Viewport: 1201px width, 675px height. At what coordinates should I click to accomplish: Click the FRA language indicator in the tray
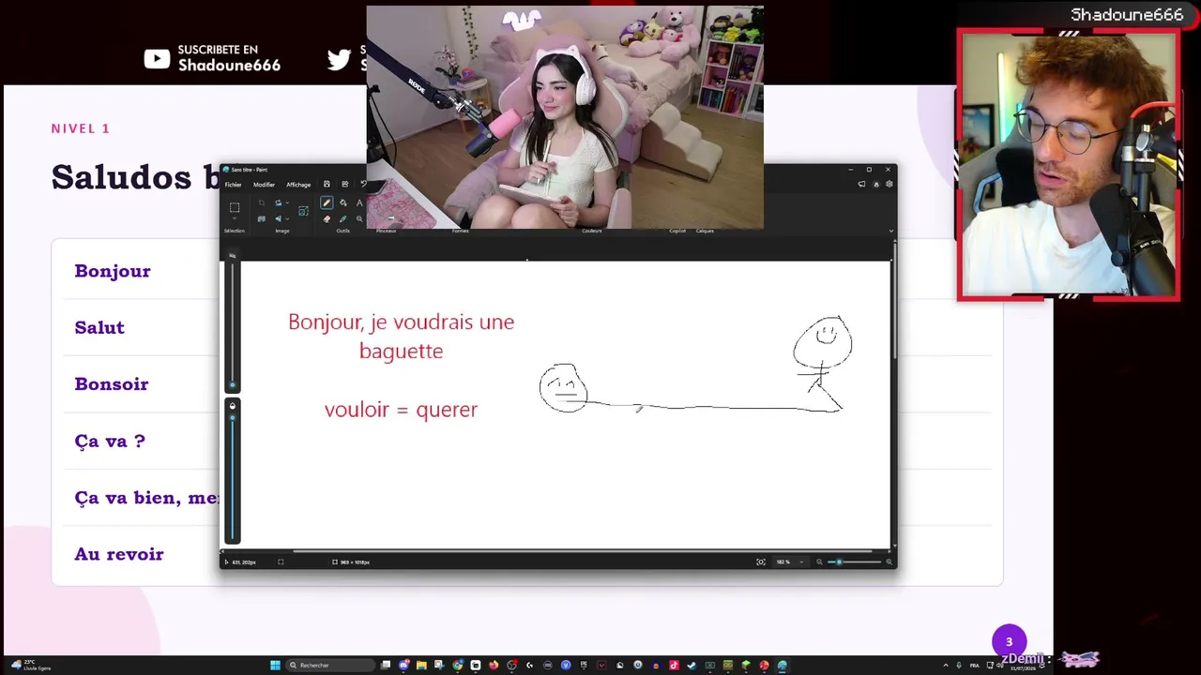pos(975,666)
